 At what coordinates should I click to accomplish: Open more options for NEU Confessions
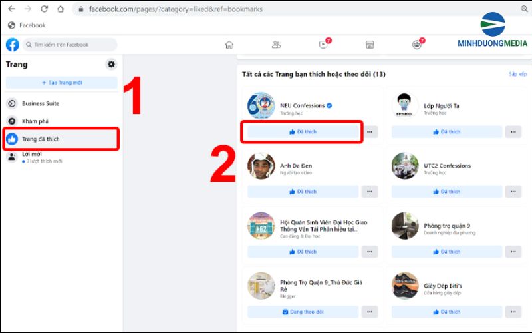pos(370,131)
